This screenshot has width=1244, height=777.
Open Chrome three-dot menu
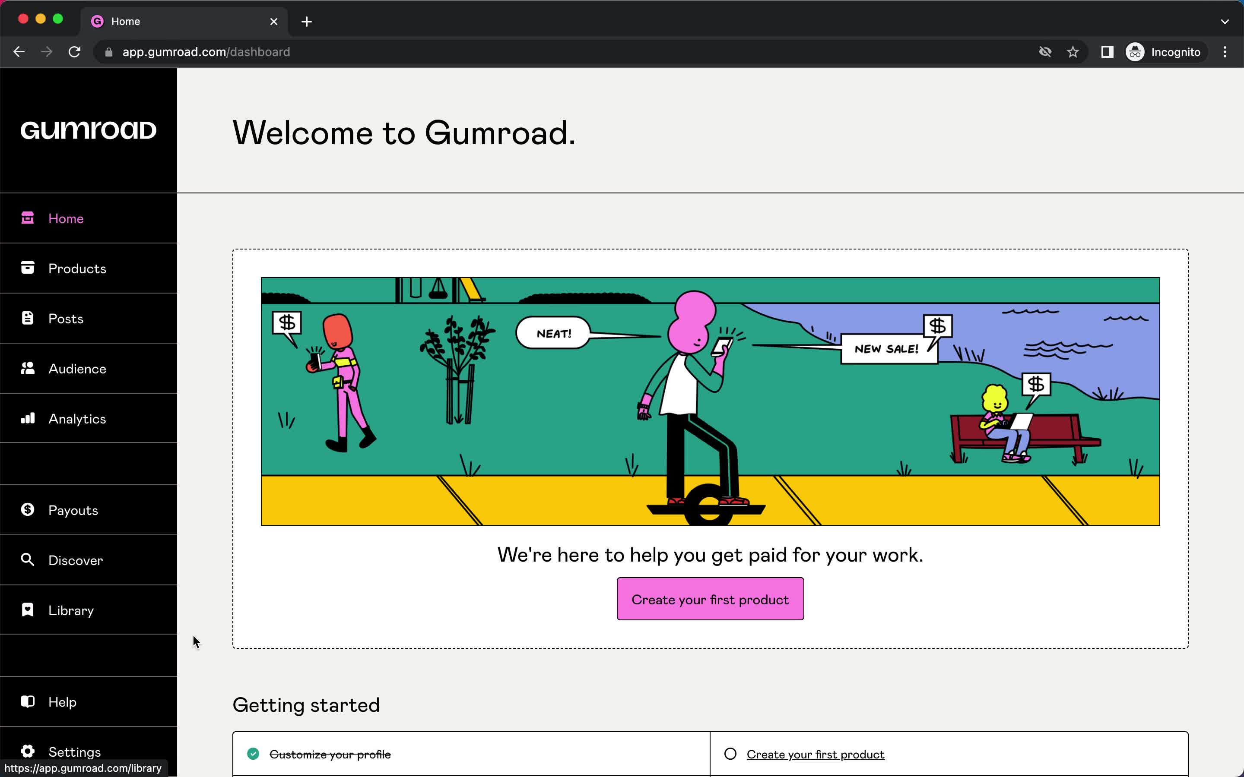point(1225,52)
